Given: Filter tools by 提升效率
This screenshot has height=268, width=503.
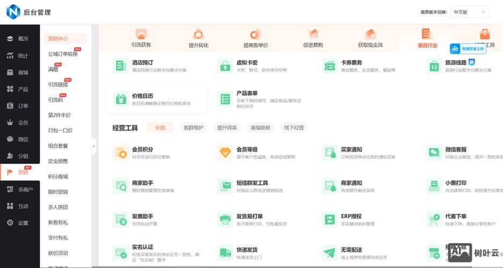Looking at the screenshot, I should click(227, 128).
